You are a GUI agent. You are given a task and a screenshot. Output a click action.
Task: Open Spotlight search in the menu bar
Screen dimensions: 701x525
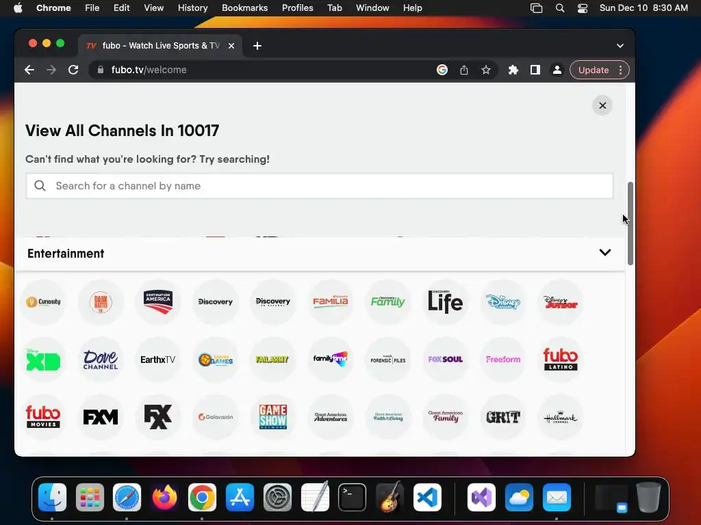tap(560, 8)
